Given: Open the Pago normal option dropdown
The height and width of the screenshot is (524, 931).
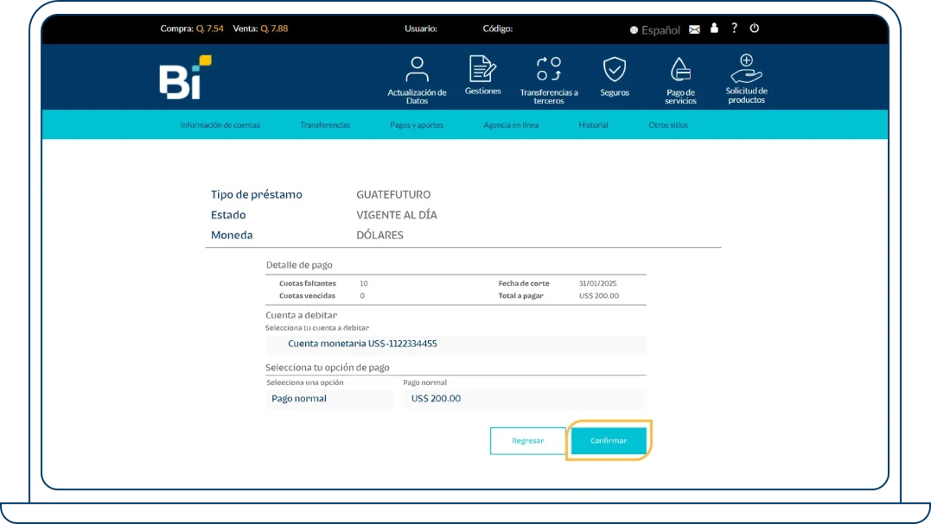Looking at the screenshot, I should (329, 399).
